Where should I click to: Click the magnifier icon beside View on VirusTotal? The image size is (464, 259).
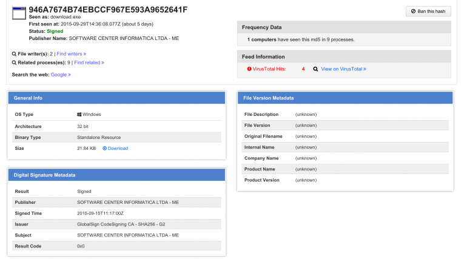click(315, 69)
